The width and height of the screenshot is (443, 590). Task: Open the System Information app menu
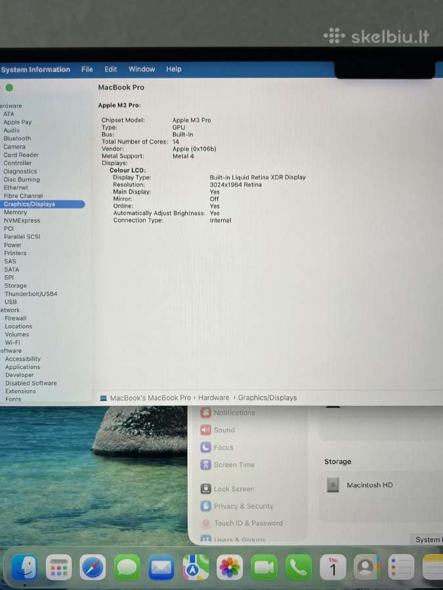coord(35,69)
